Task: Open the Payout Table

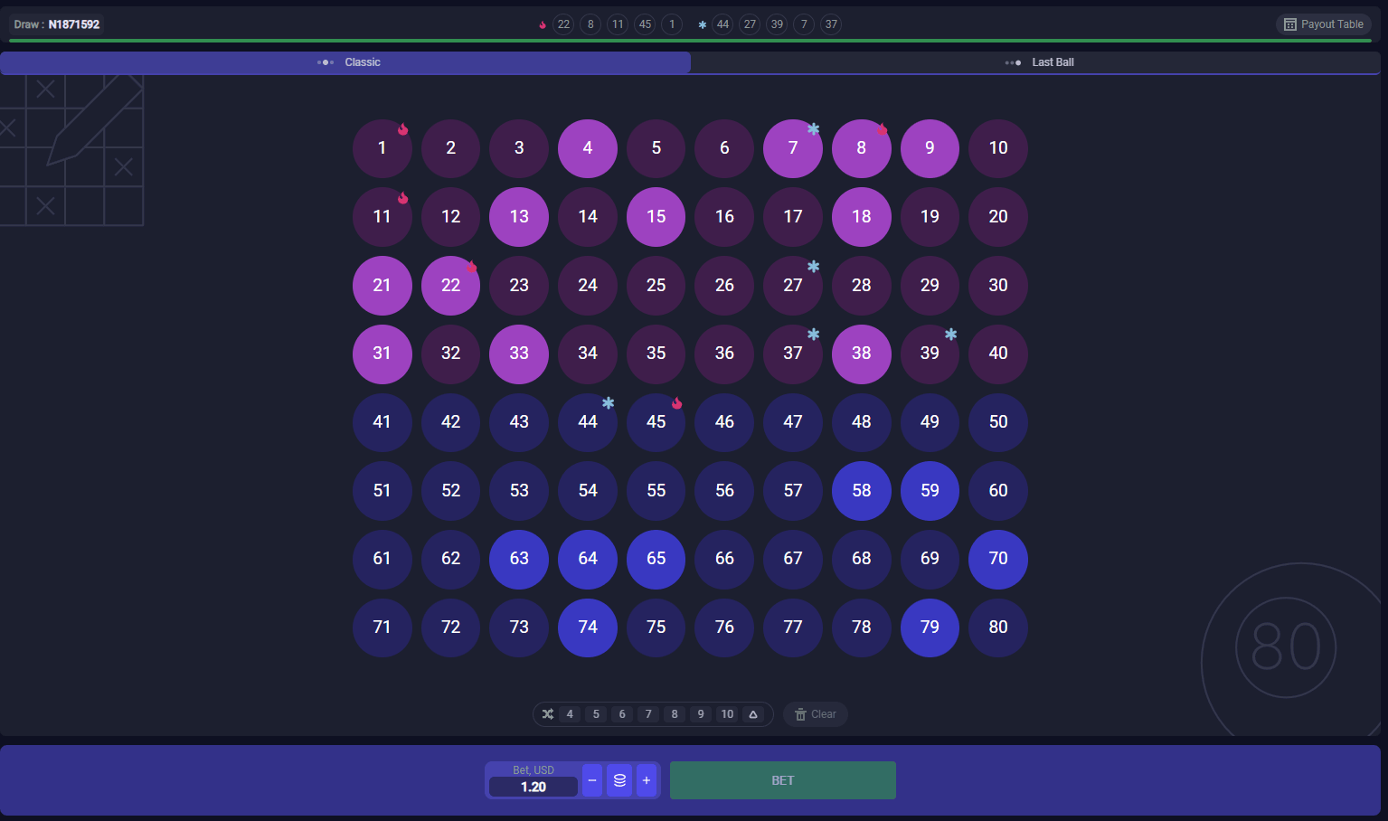Action: click(1324, 24)
